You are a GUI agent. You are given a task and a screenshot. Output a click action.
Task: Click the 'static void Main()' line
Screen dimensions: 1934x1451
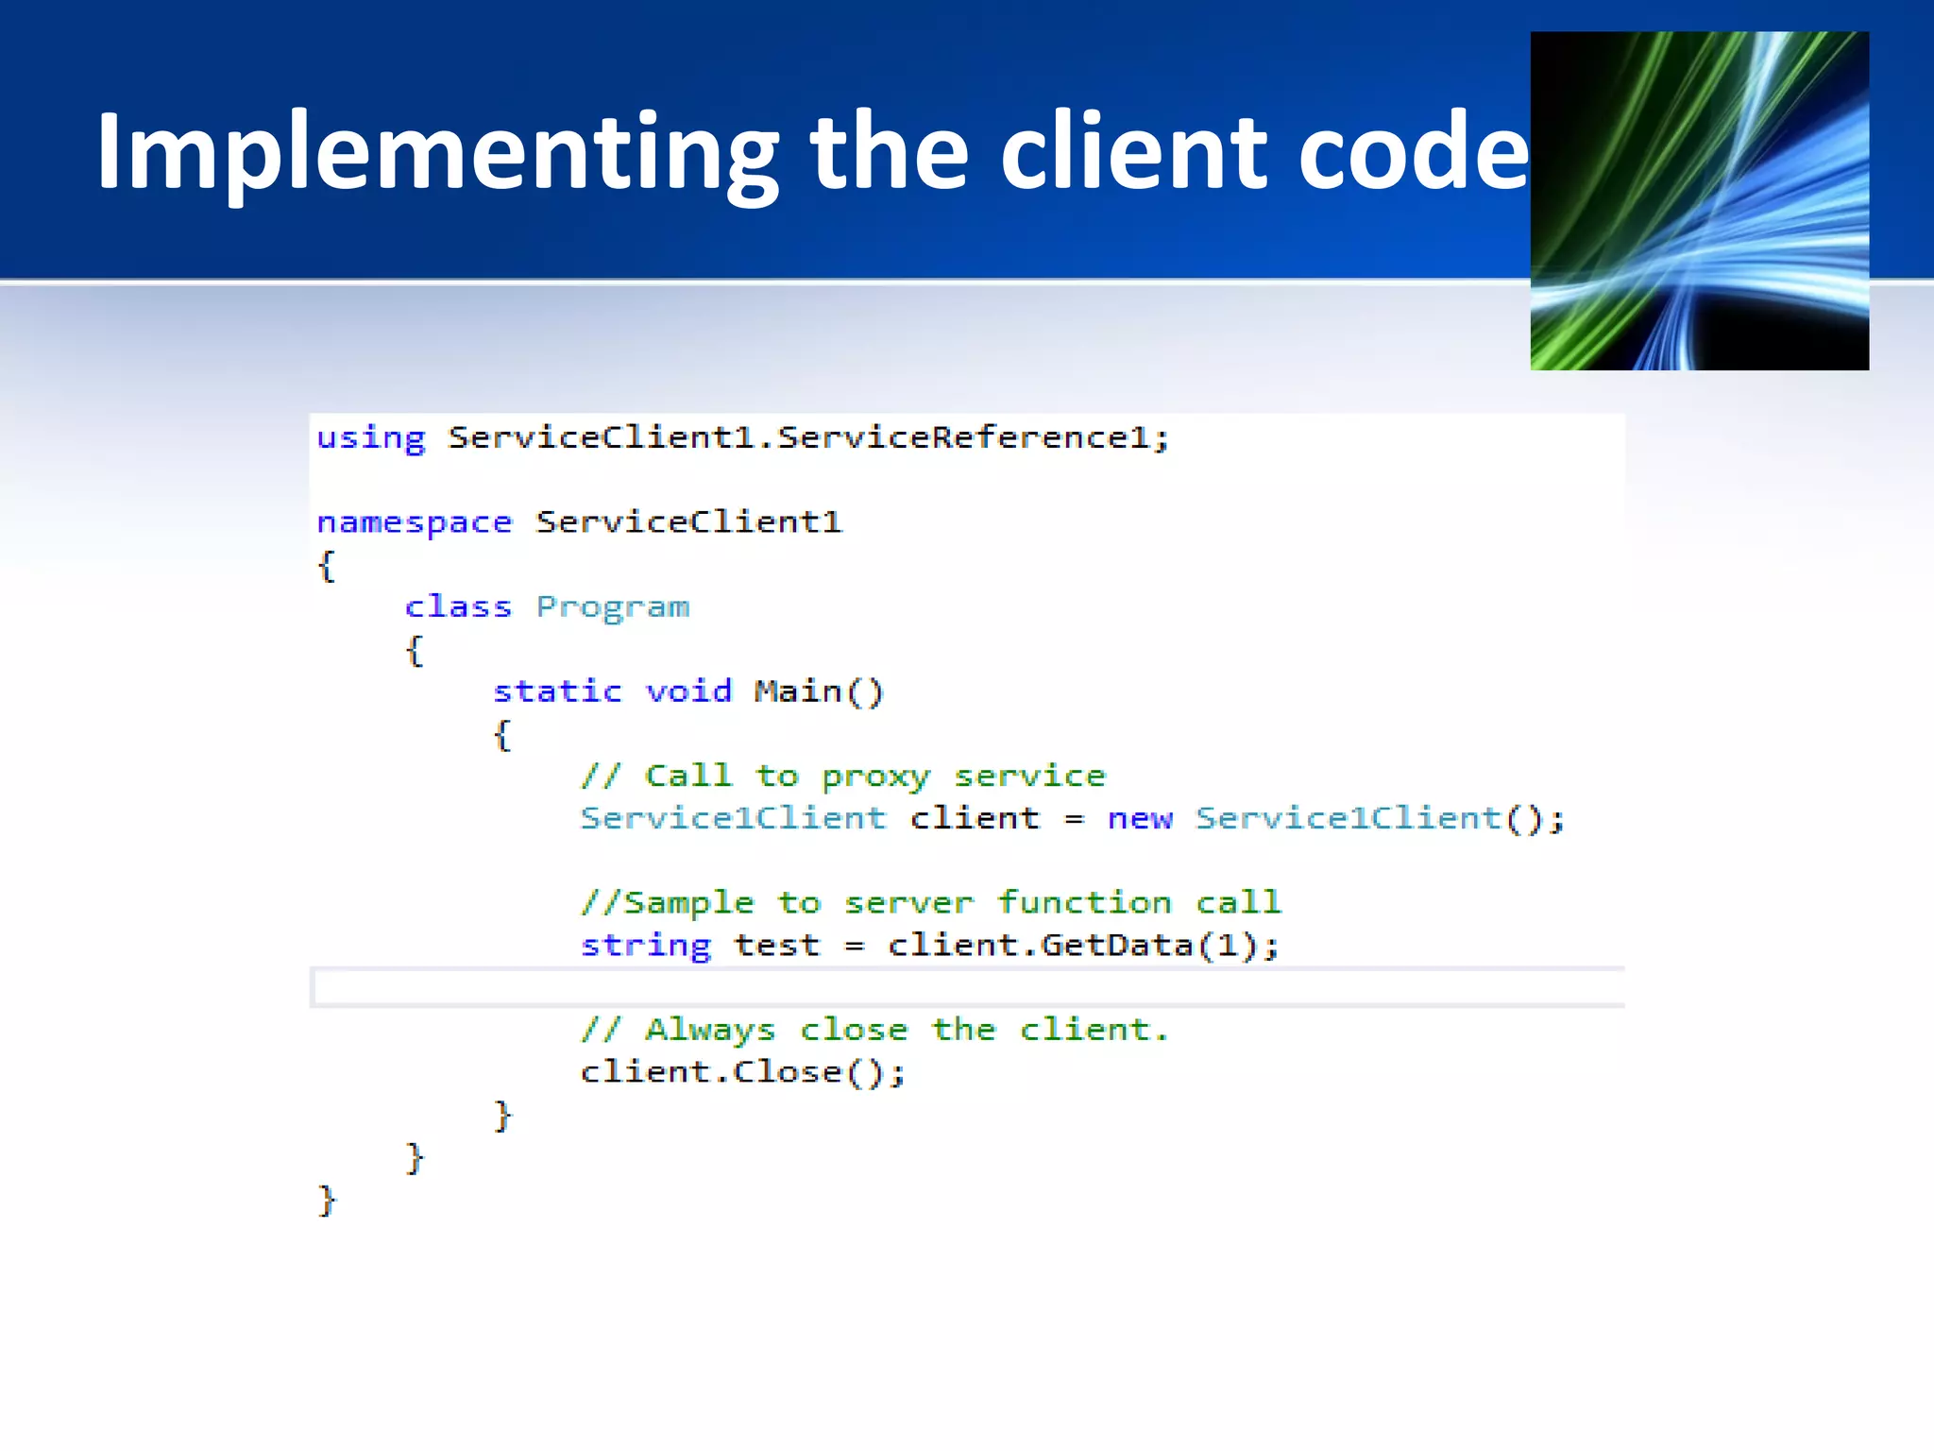point(688,691)
